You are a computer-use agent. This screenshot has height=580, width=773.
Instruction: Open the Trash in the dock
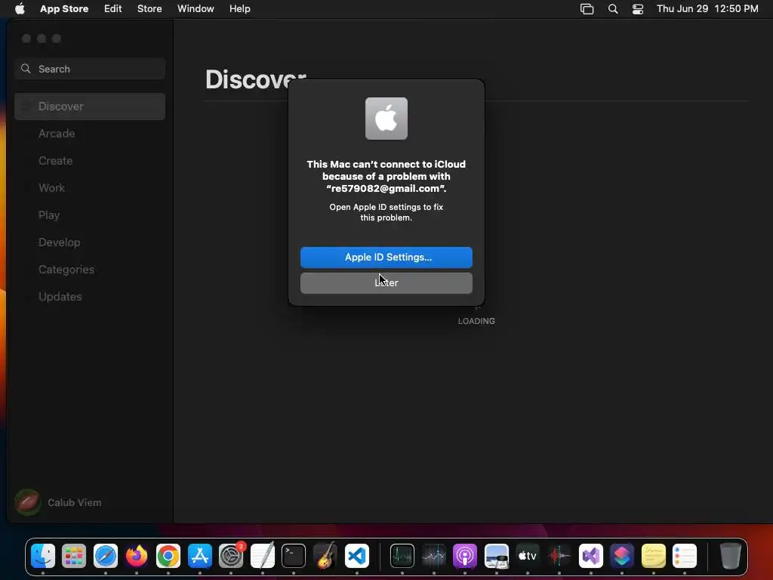click(730, 556)
